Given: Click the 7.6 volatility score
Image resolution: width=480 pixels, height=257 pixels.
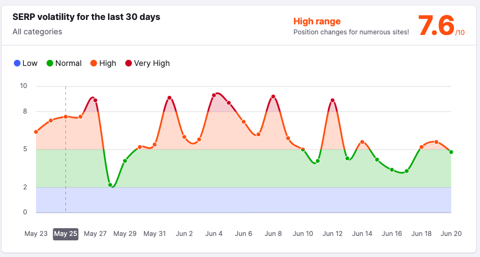Looking at the screenshot, I should click(436, 25).
